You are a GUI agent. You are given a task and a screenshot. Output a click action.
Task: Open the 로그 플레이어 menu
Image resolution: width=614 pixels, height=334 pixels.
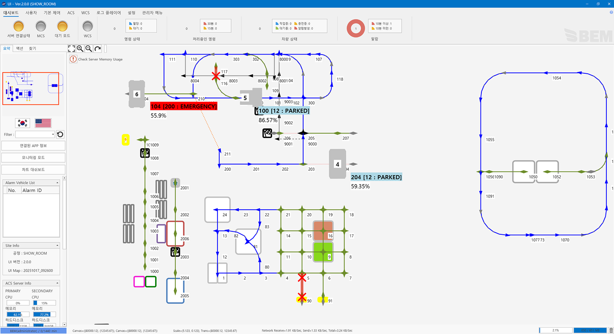tap(109, 13)
